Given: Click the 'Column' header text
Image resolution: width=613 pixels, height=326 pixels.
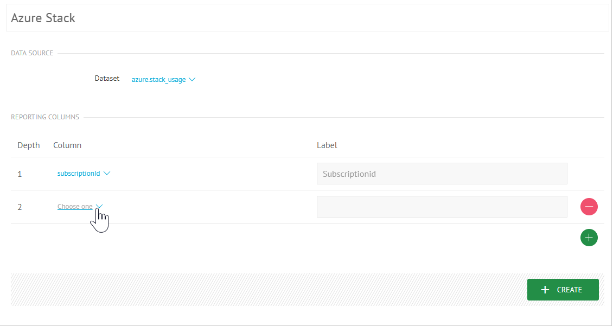Looking at the screenshot, I should tap(67, 145).
